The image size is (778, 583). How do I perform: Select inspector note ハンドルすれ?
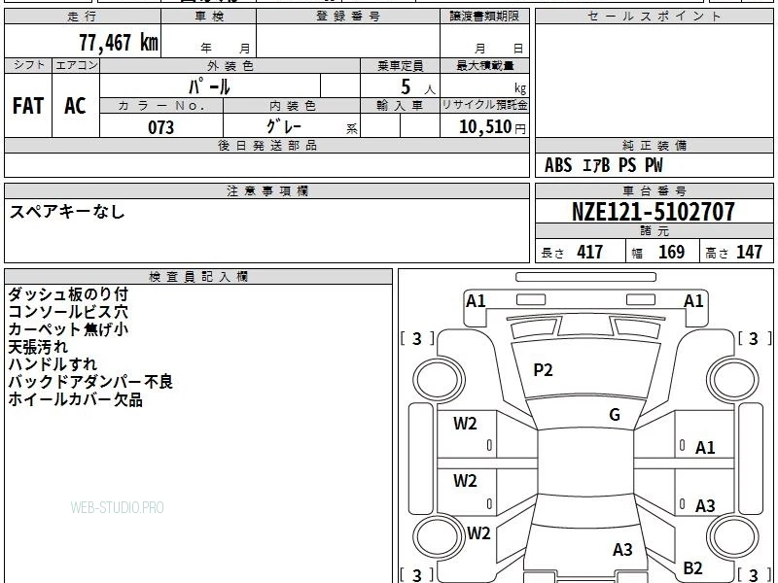pos(53,364)
